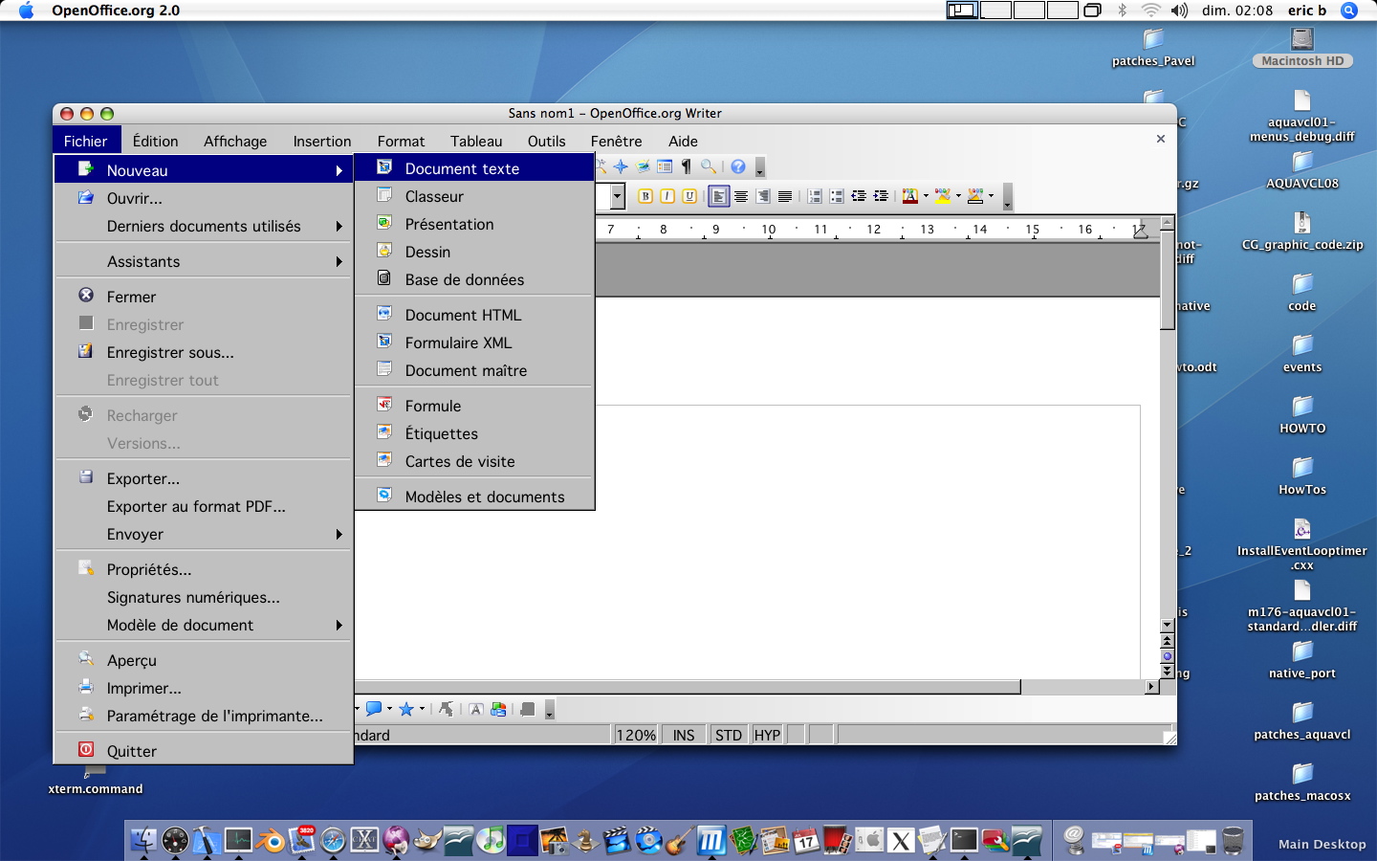
Task: Apply the paragraph background color button
Action: (x=975, y=196)
